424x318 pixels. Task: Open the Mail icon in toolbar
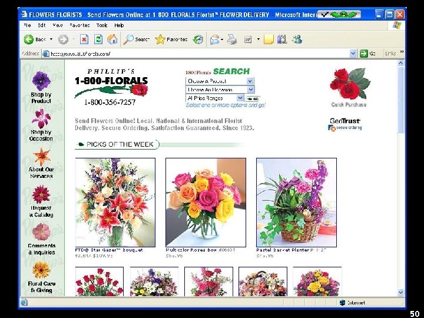[215, 39]
